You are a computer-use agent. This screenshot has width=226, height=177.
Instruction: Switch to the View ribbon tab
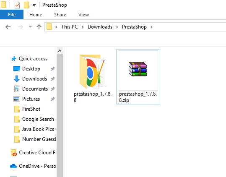pos(83,15)
